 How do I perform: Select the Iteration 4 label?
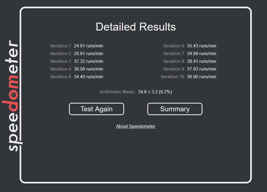60,69
